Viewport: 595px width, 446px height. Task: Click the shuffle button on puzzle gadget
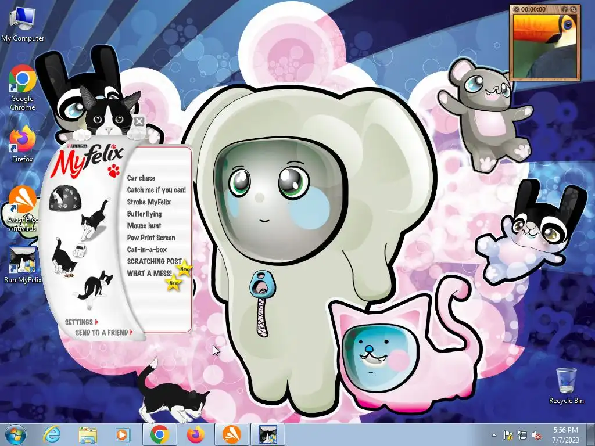pyautogui.click(x=573, y=9)
